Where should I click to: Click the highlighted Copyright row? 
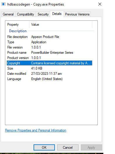coord(49,63)
